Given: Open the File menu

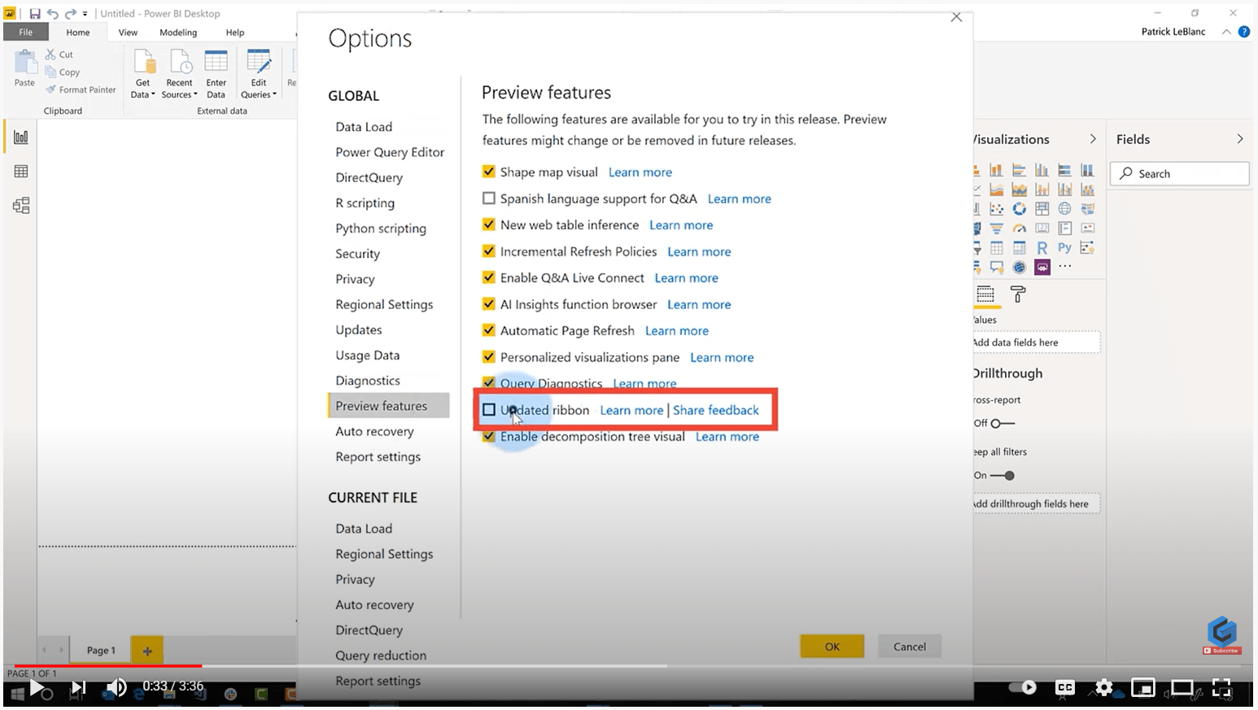Looking at the screenshot, I should click(26, 33).
